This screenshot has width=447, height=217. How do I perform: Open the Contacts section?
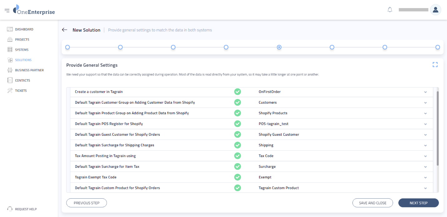9,80
